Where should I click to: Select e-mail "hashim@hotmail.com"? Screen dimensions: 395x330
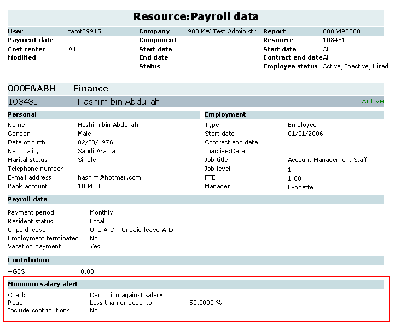tap(109, 177)
